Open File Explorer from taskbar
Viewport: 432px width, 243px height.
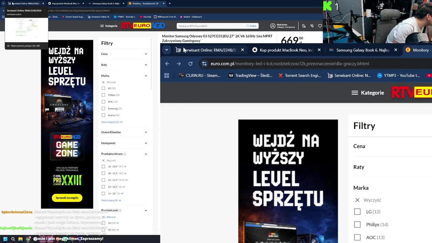[x=20, y=239]
